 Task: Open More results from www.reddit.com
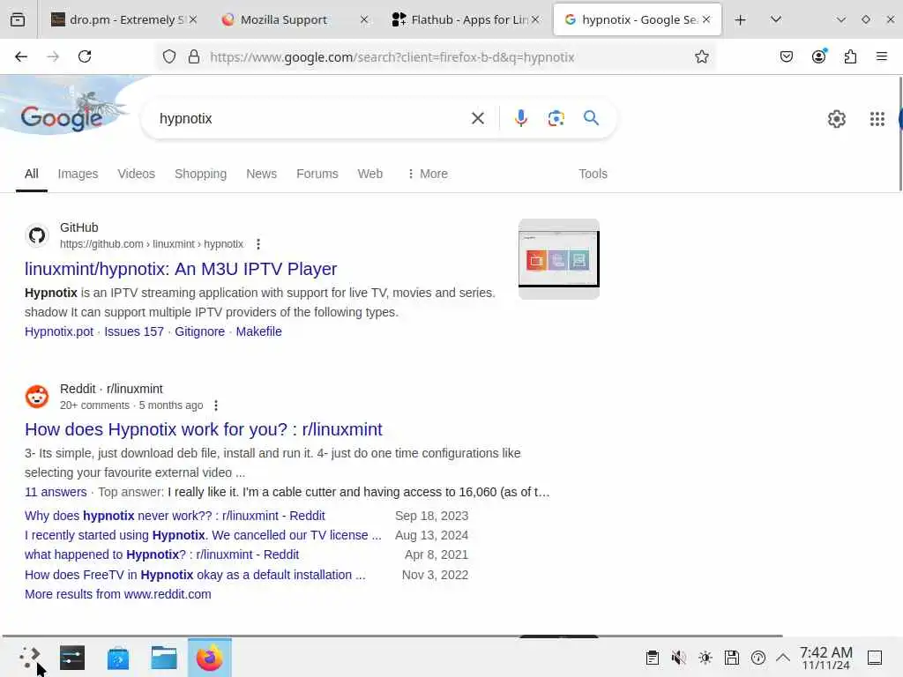pyautogui.click(x=118, y=594)
